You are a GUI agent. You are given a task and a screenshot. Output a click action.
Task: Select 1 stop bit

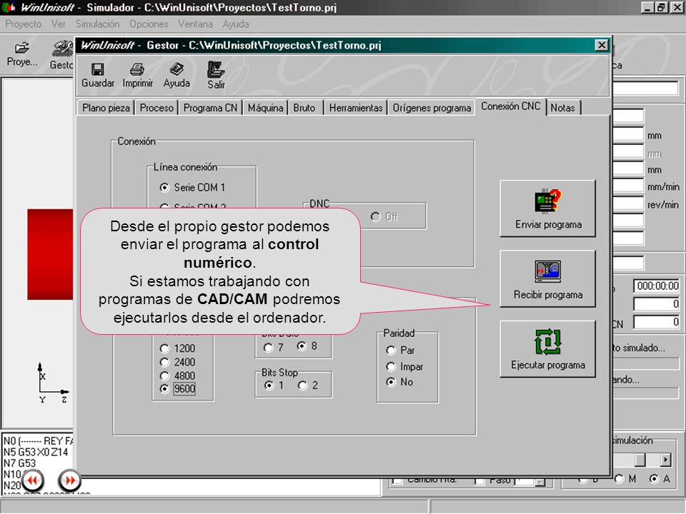coord(274,385)
